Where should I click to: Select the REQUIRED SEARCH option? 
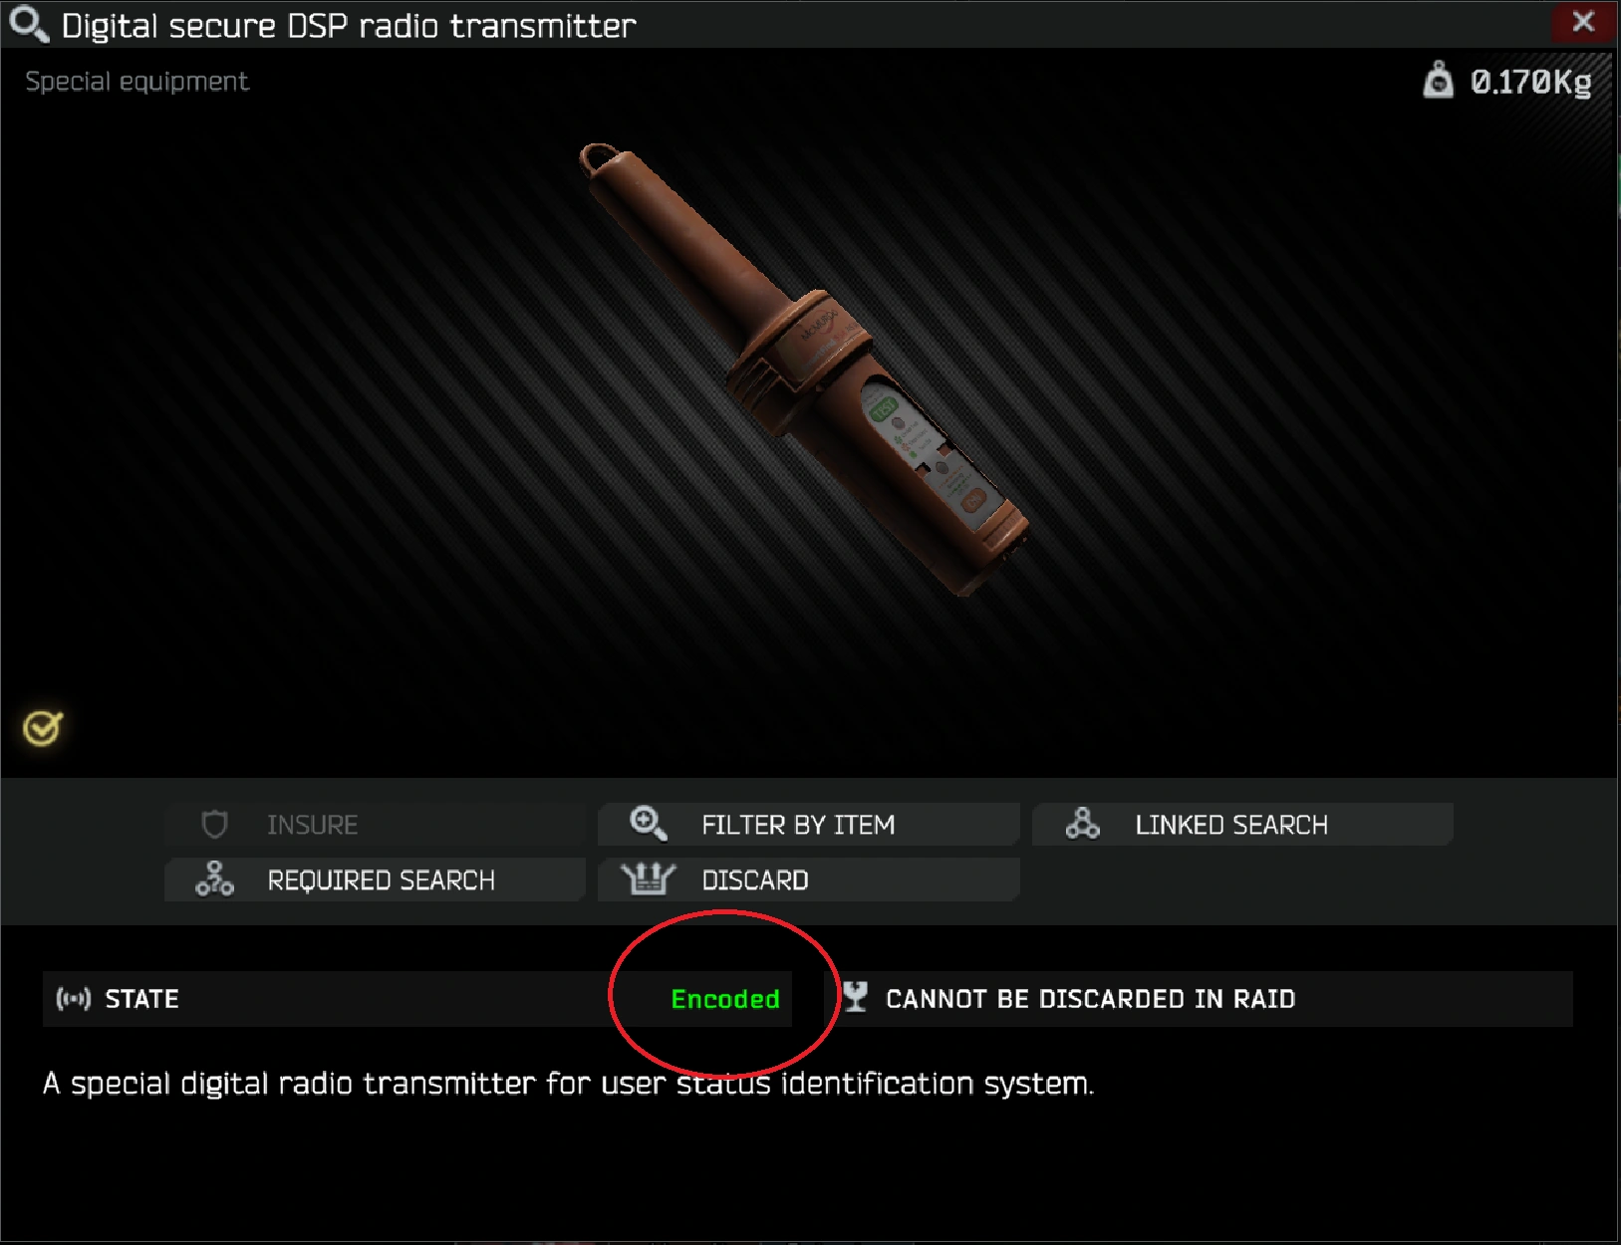(x=375, y=880)
